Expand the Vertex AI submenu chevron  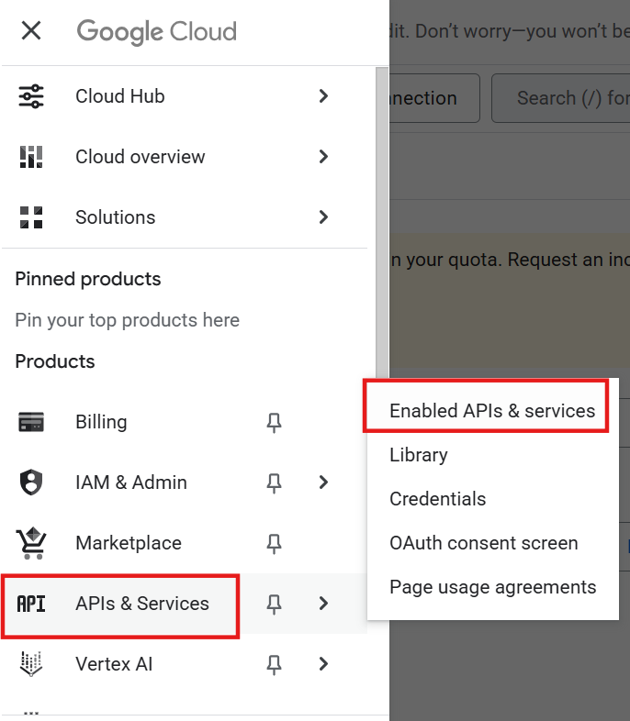[x=323, y=664]
